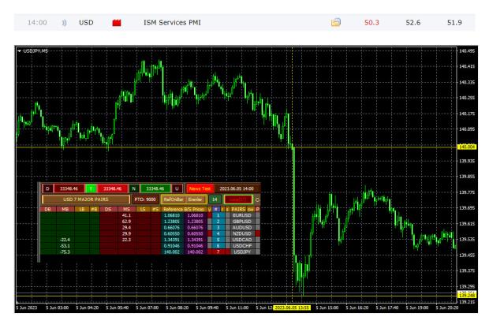Click the C button at the panel edge

click(x=257, y=199)
